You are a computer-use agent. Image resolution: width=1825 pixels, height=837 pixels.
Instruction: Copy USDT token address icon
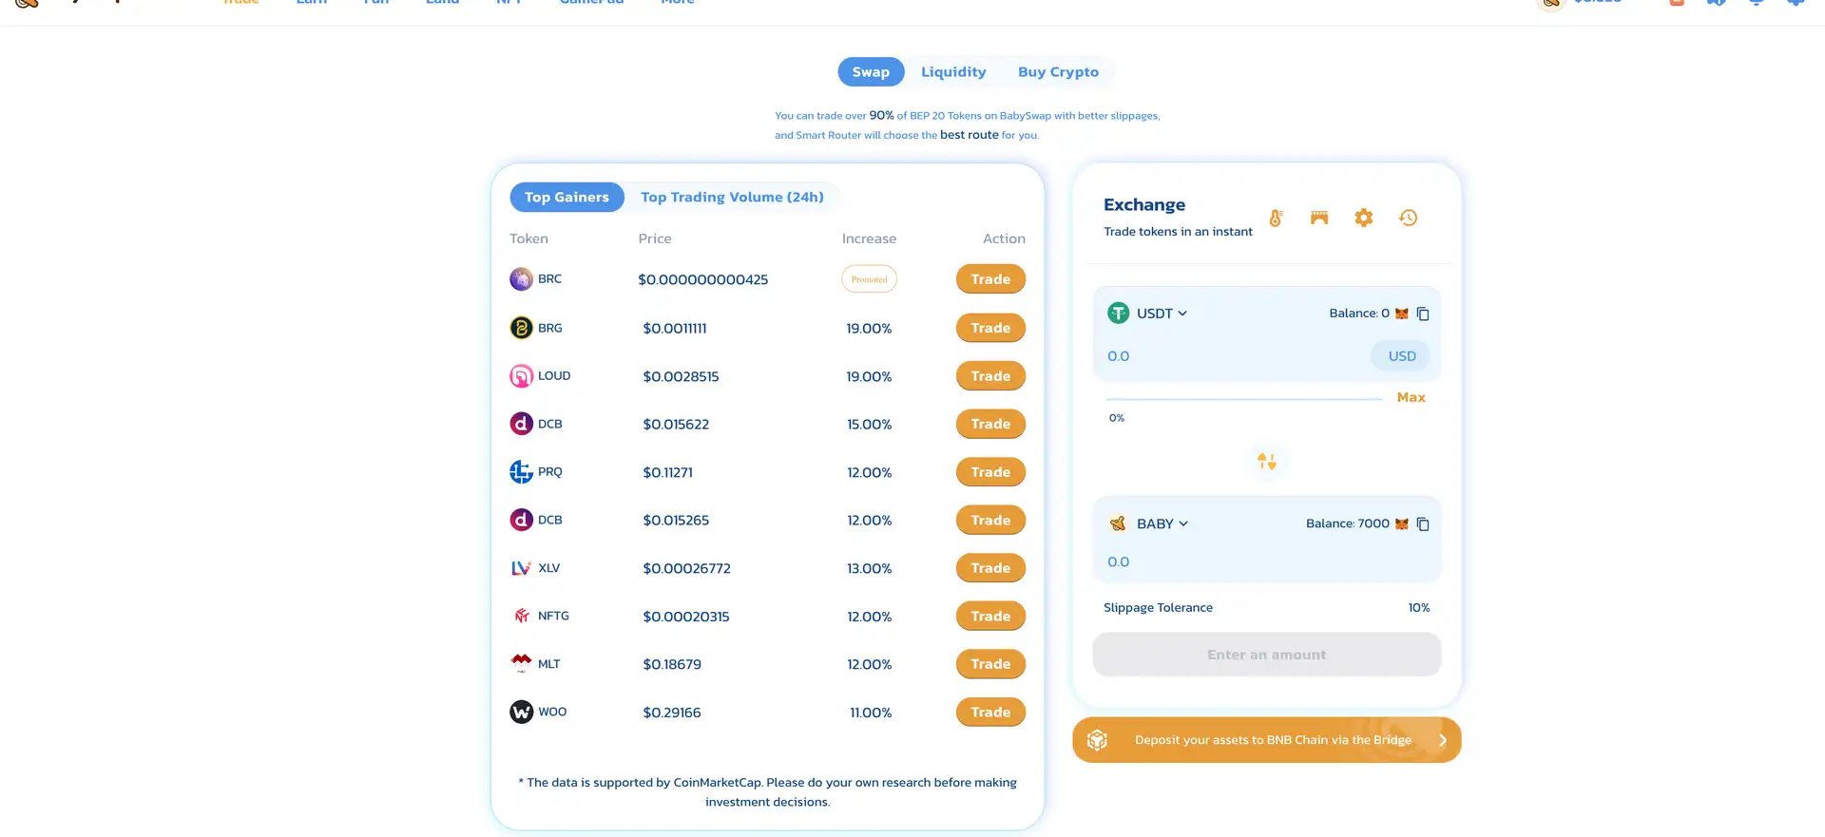coord(1423,314)
